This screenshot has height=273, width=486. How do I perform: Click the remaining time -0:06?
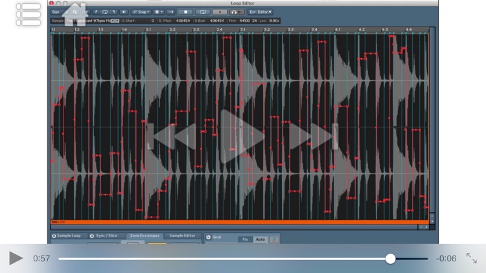(x=446, y=259)
